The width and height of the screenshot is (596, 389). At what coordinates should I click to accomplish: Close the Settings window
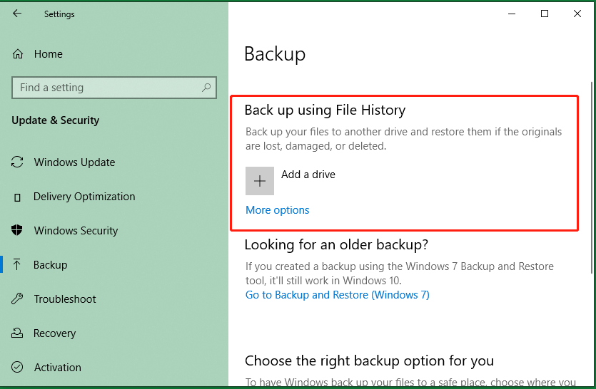tap(577, 14)
